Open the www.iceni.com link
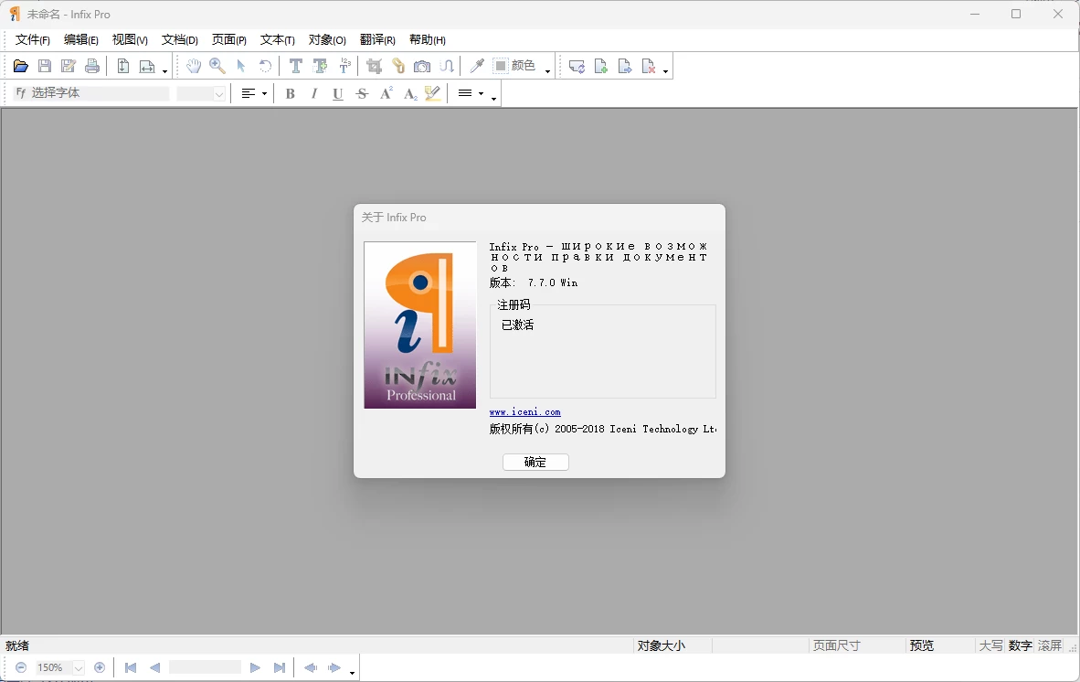 [x=524, y=412]
